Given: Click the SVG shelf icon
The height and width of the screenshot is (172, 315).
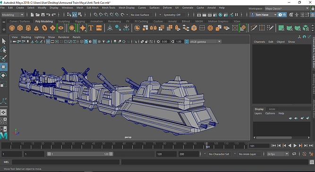Looking at the screenshot, I should click(99, 28).
